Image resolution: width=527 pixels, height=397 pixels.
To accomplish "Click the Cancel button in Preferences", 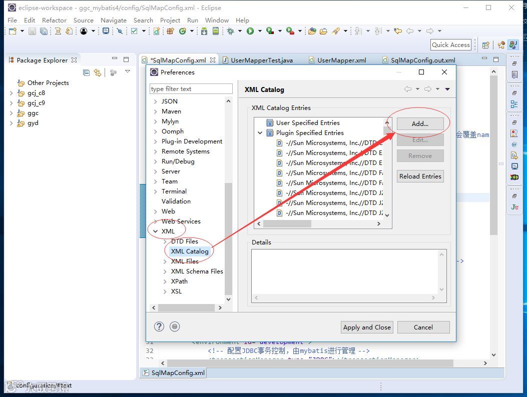I will [x=423, y=327].
